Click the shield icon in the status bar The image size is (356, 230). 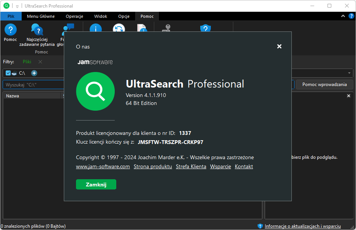click(260, 226)
